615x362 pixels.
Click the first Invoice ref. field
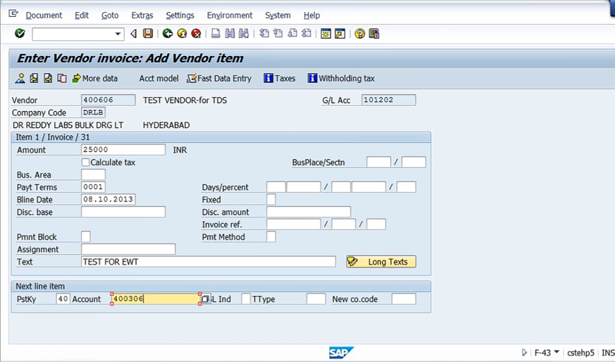click(x=293, y=224)
